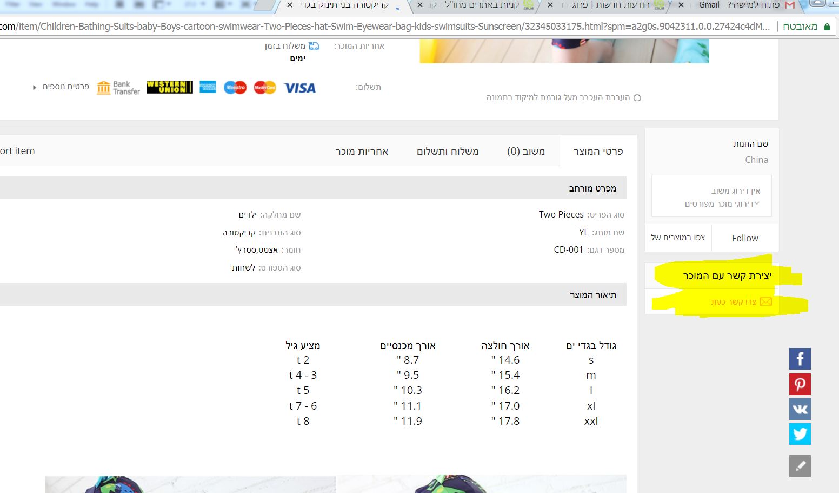This screenshot has height=493, width=839.
Task: Click the American Express payment logo
Action: [208, 87]
